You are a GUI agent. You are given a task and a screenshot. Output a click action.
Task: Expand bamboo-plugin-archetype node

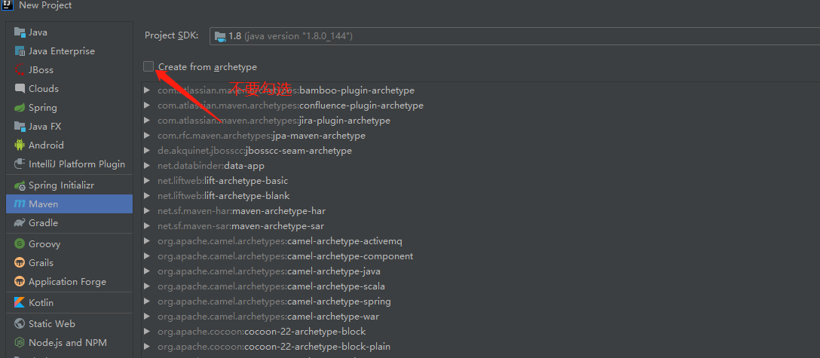pos(148,90)
